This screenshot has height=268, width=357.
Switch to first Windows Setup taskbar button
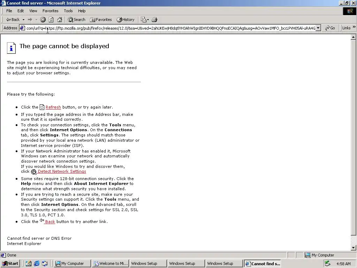pos(149,264)
